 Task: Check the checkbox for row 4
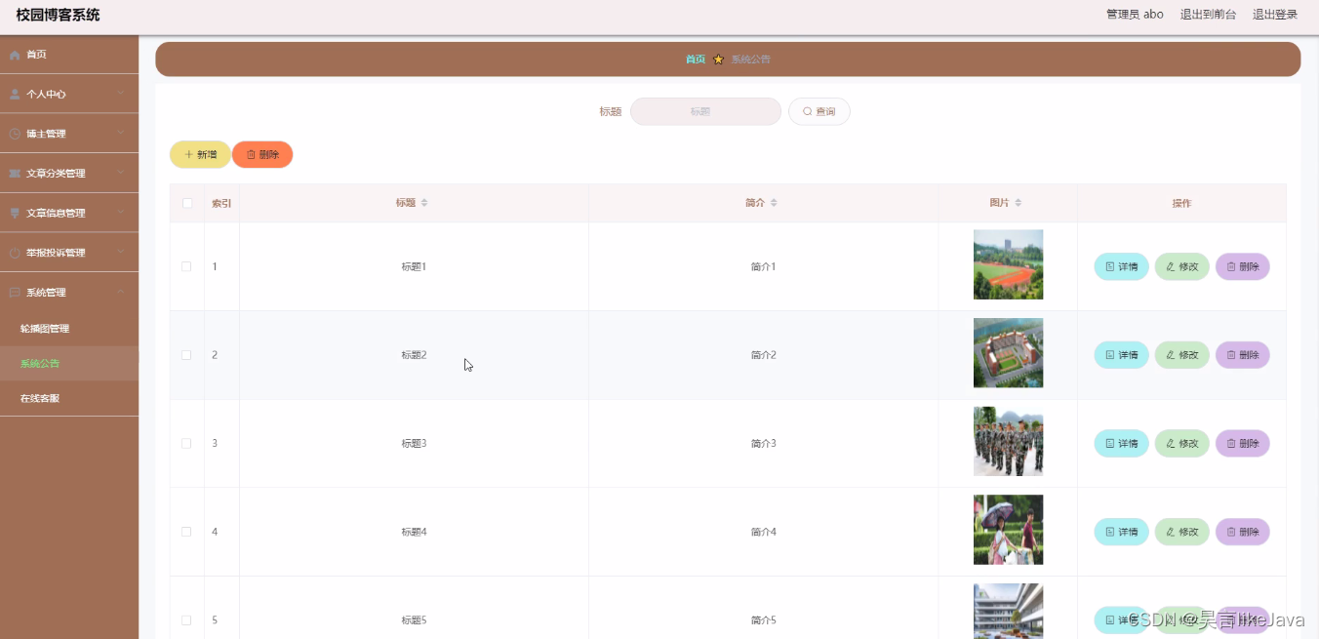(186, 532)
